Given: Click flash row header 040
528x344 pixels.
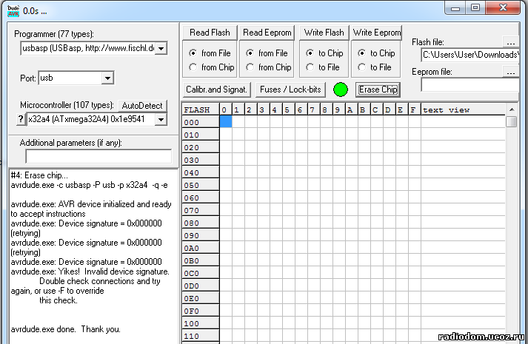Looking at the screenshot, I should (201, 172).
